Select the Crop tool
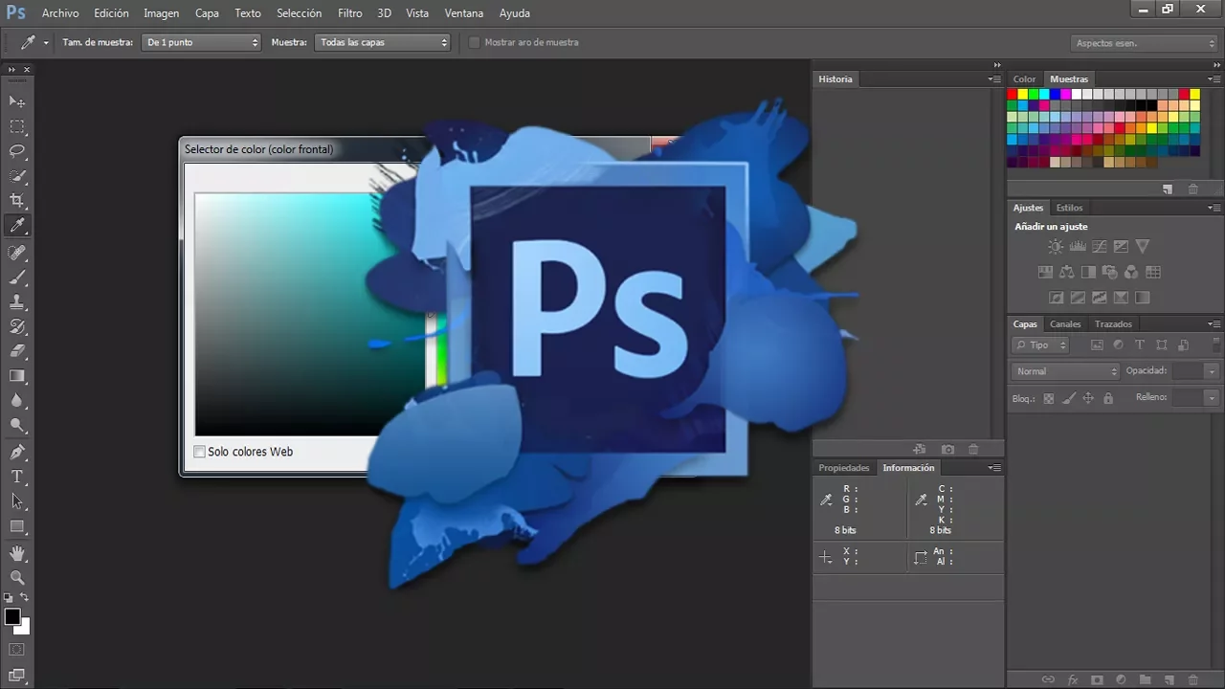The image size is (1225, 689). point(17,201)
